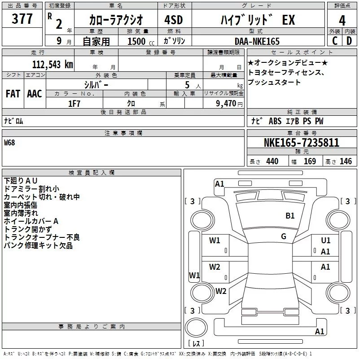Screen dimensions: 359x359
Task: Click the chassis number NKE165-7235811
Action: [x=302, y=143]
